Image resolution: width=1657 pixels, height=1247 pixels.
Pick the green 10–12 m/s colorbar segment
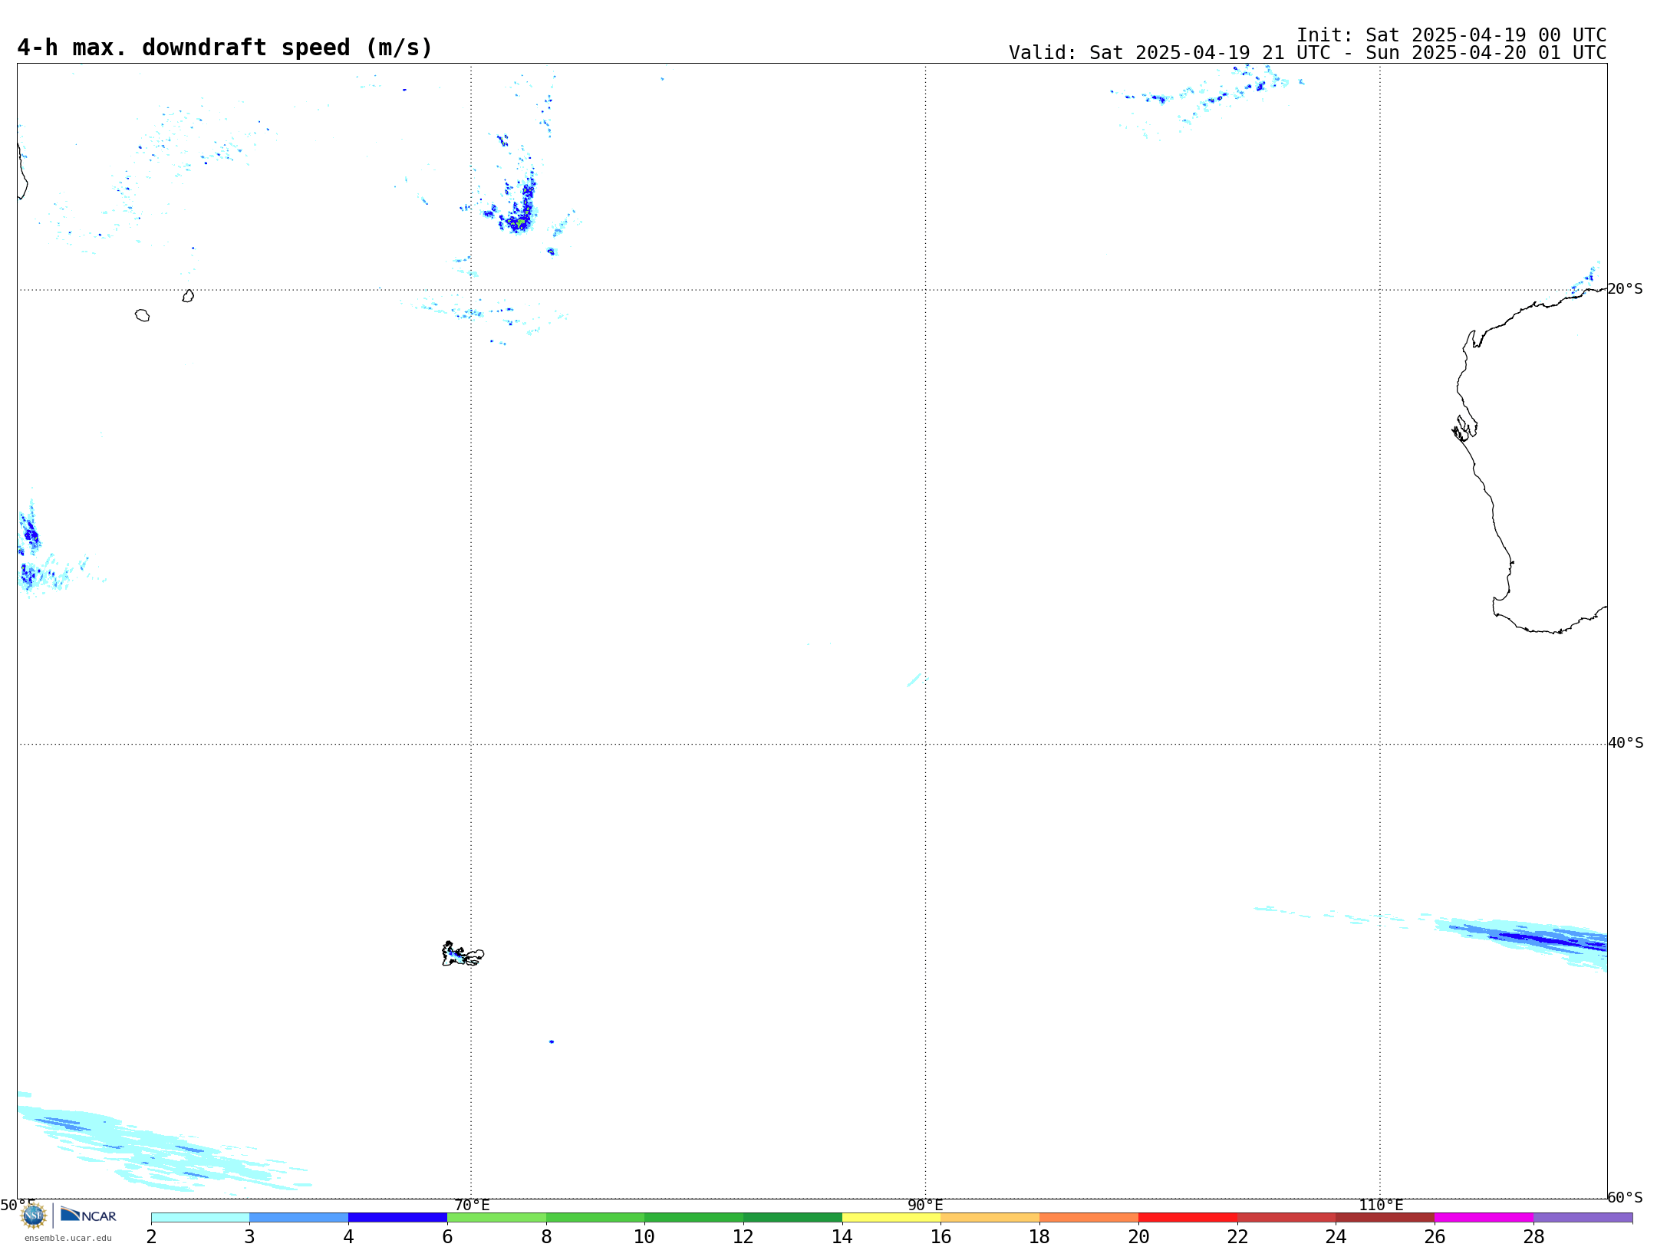point(694,1218)
